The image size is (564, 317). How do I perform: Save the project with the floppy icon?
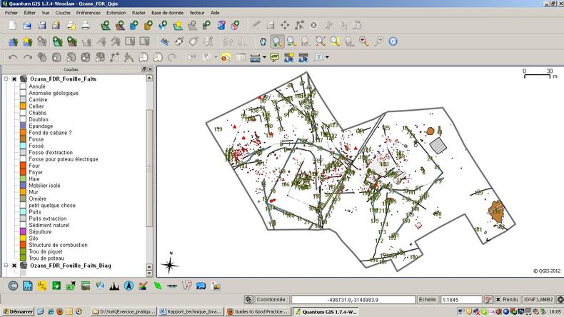42,26
